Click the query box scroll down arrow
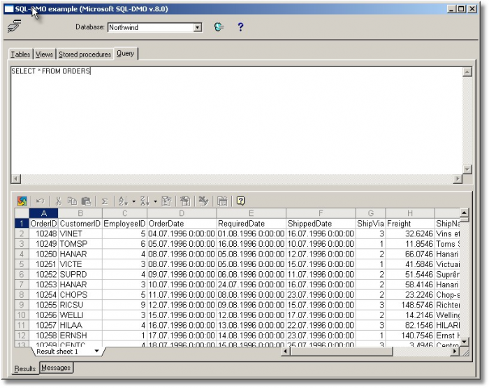This screenshot has height=388, width=489. 467,169
